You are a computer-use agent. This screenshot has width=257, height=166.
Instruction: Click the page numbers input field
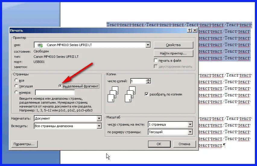pos(55,92)
